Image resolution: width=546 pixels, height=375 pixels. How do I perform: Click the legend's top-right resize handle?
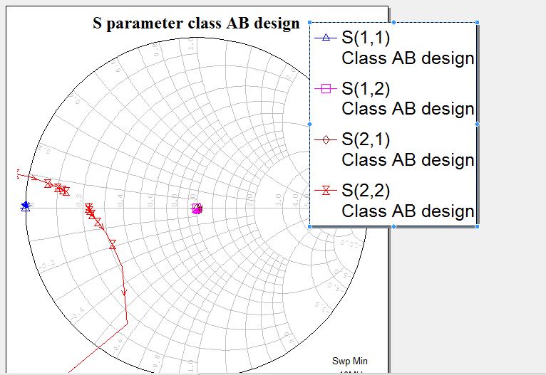tap(477, 23)
